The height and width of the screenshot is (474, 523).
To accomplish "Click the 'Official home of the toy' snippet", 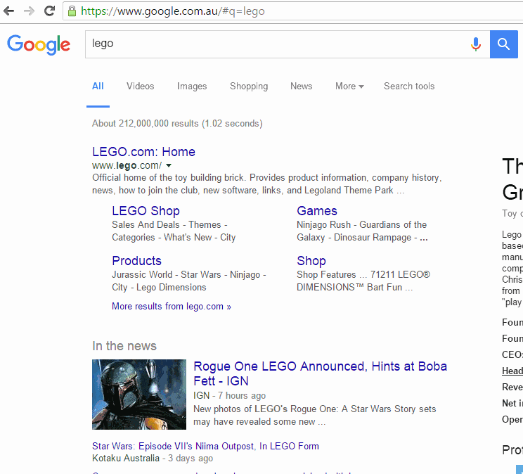I will point(267,184).
